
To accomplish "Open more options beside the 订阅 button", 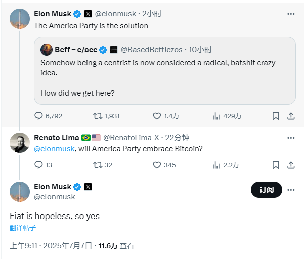I will point(291,190).
